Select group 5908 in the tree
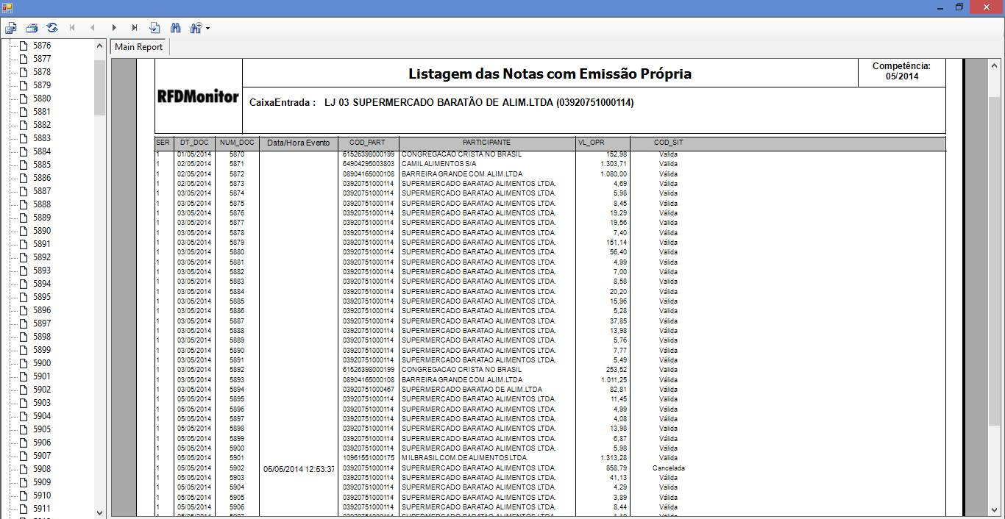Viewport: 1005px width, 519px height. tap(42, 469)
